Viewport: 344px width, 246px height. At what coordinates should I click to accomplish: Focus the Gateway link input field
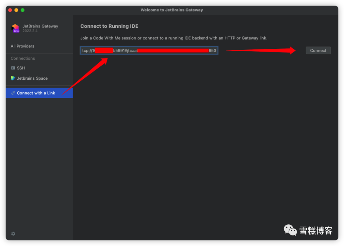click(149, 50)
